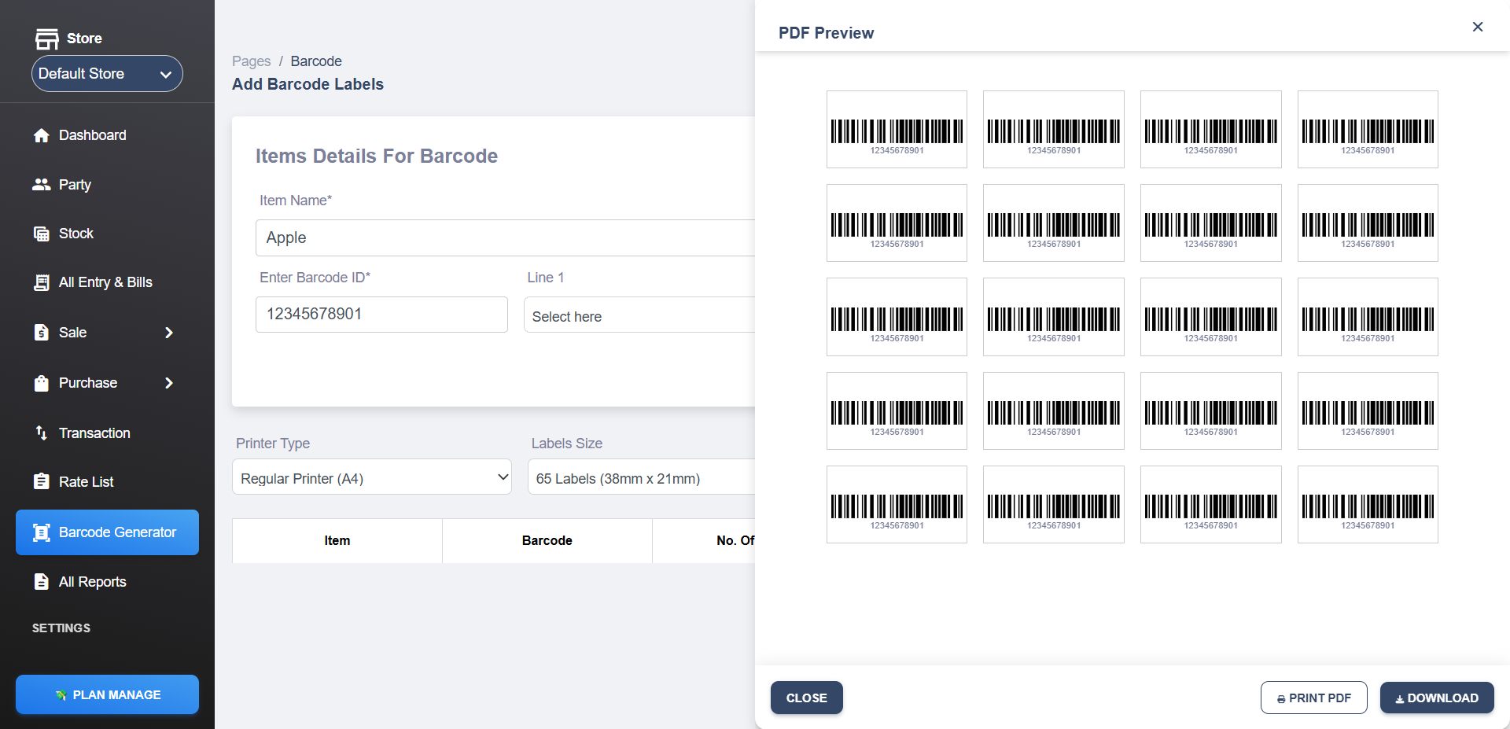Open the Line 1 Select here dropdown

click(639, 315)
